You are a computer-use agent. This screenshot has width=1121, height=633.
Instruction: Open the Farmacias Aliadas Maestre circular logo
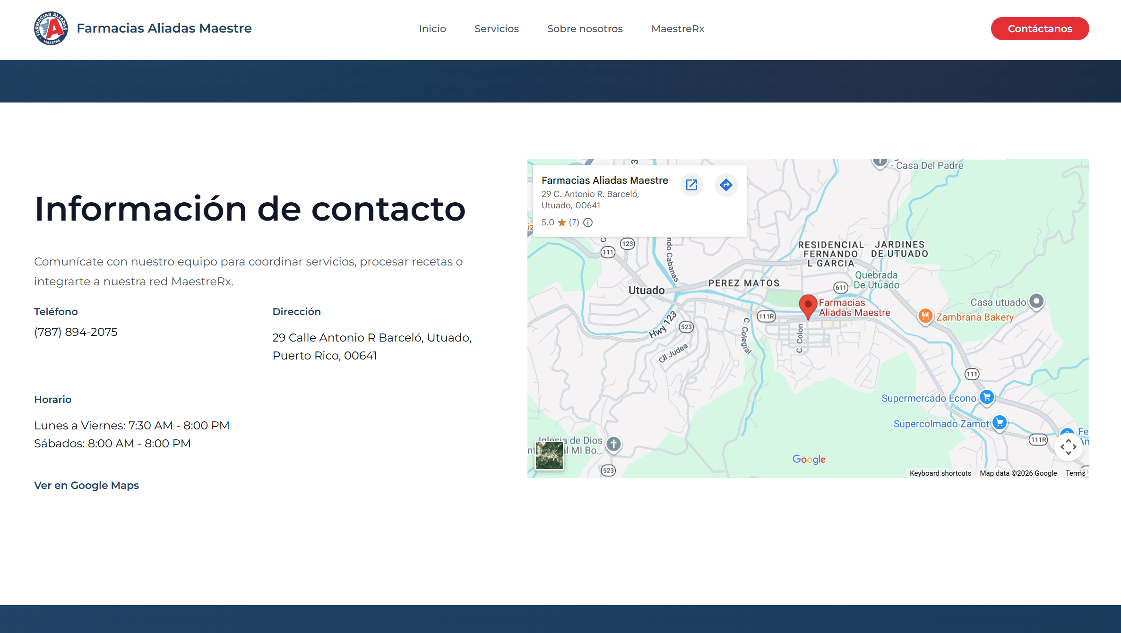51,28
